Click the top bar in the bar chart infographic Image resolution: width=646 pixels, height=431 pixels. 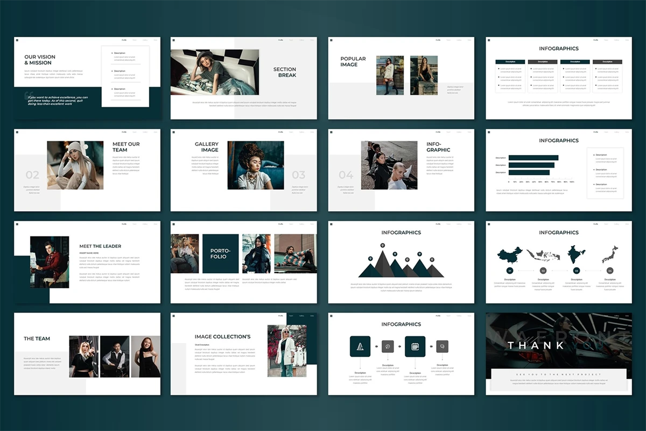pos(533,158)
